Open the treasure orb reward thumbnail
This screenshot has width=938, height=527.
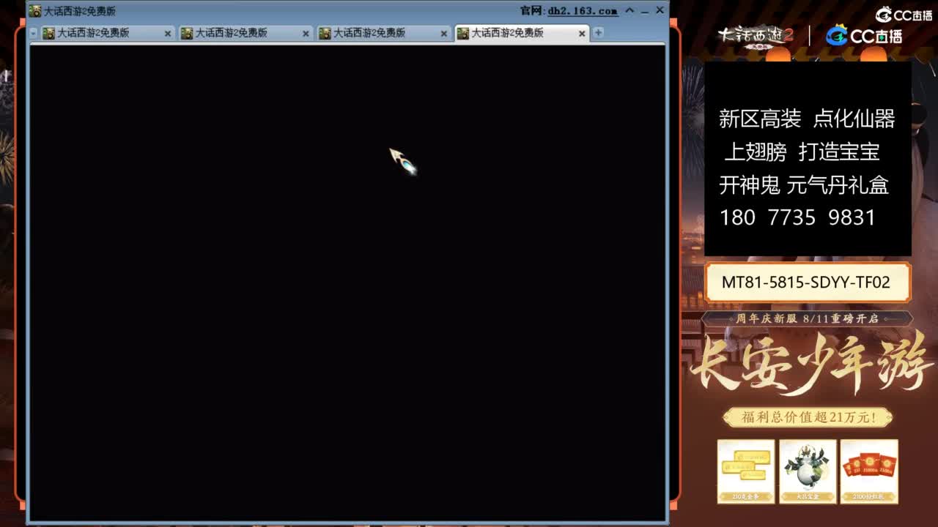(x=808, y=471)
